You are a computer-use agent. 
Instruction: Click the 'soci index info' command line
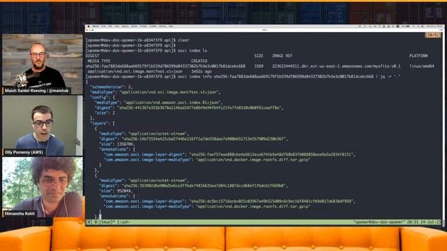tap(243, 77)
